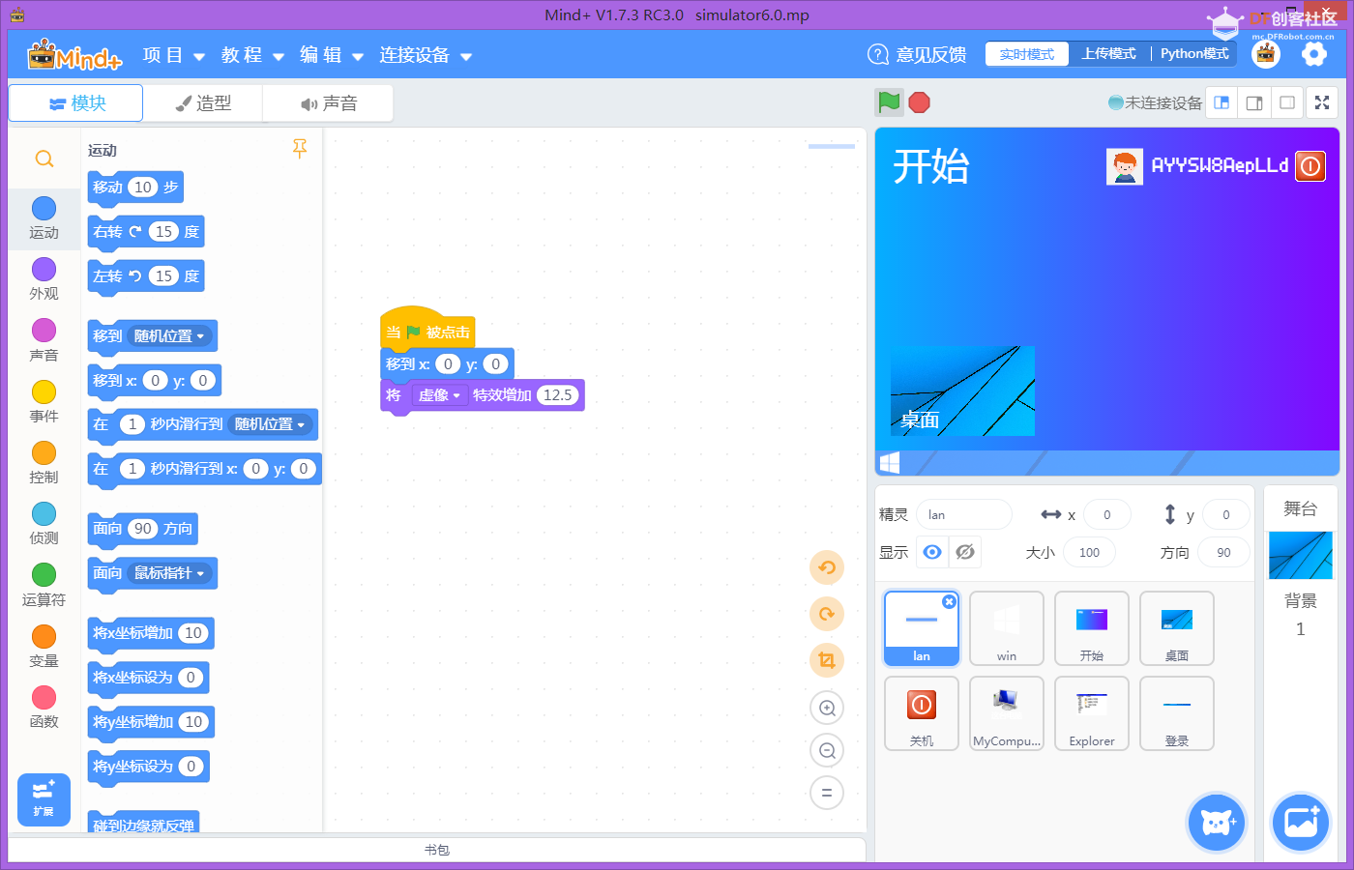Screen dimensions: 1354x870
Task: Switch to the 造型 costumes tab
Action: (203, 103)
